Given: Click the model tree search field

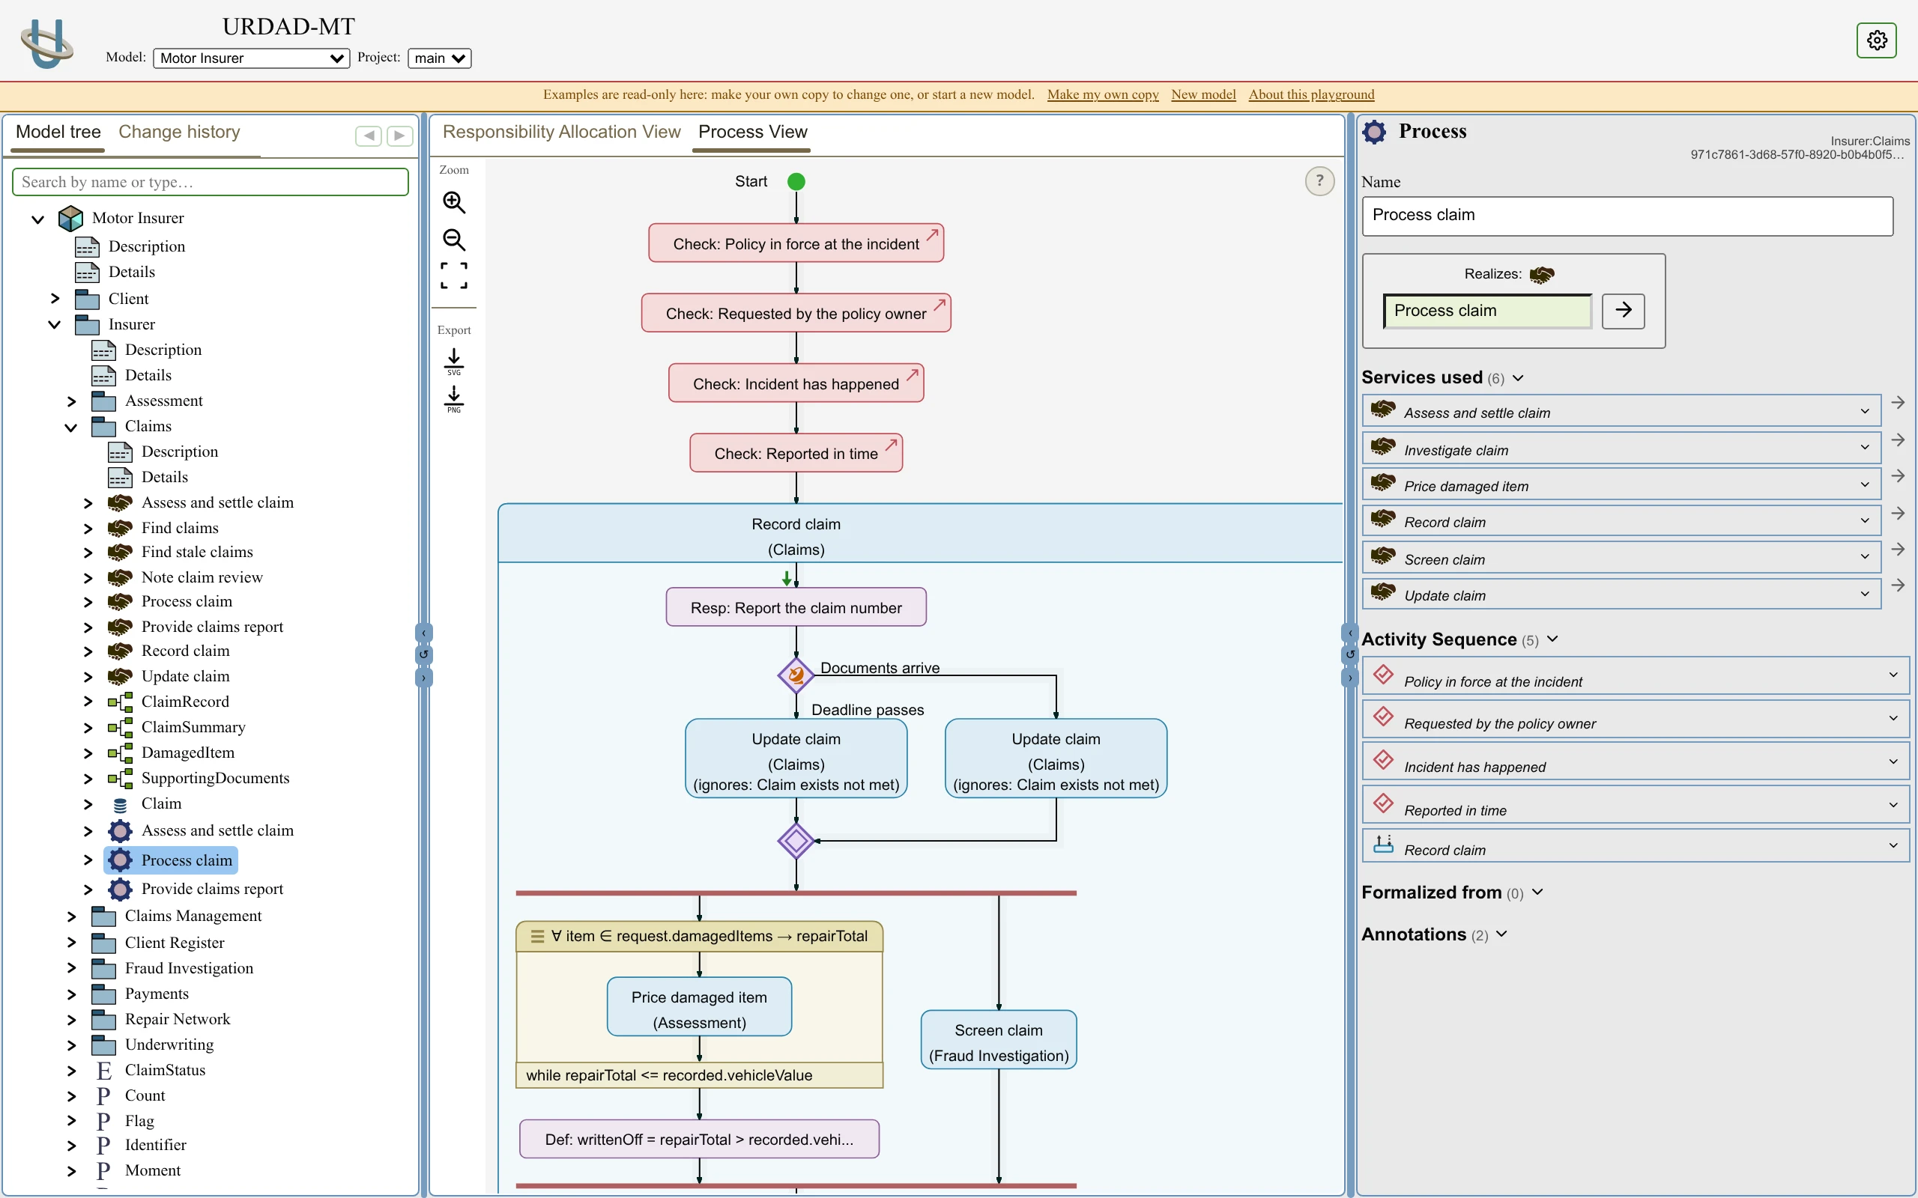Looking at the screenshot, I should 211,182.
